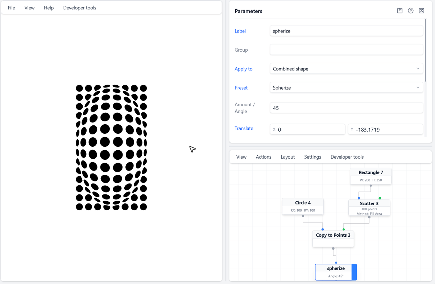Screen dimensions: 435x284
Task: Select the Copy to Points 3 node
Action: coord(333,238)
